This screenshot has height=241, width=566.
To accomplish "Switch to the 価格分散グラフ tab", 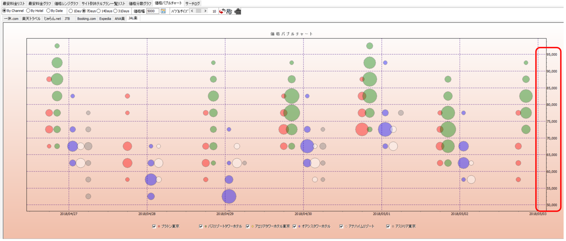I will tap(140, 3).
